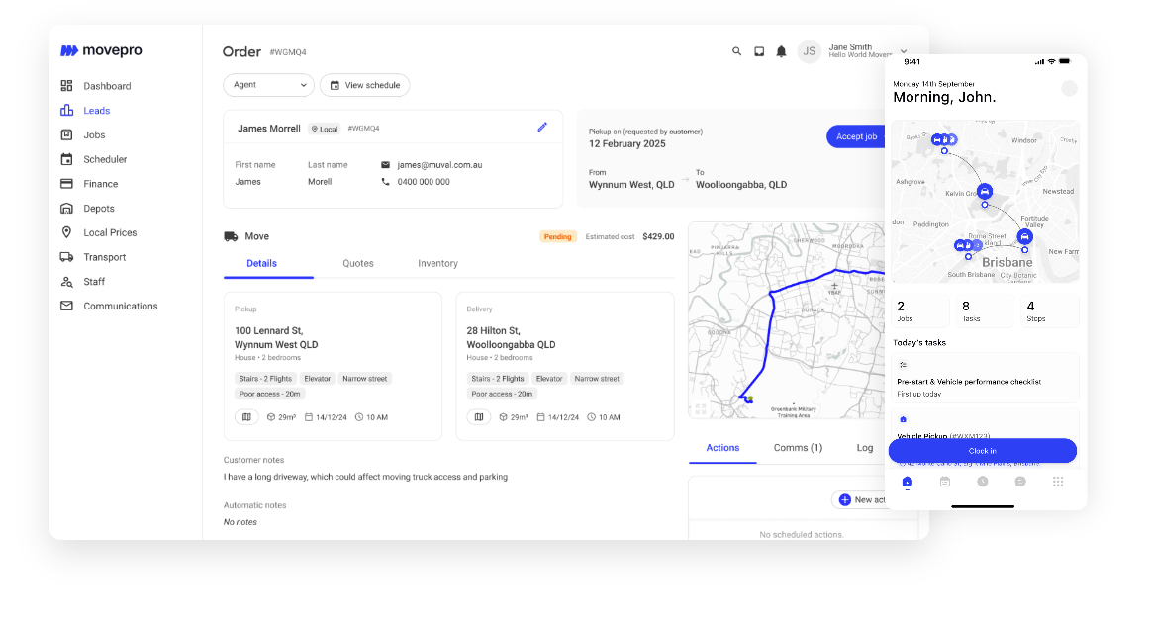Click Poor access - 20m tag in Pickup card
The width and height of the screenshot is (1151, 618).
269,394
